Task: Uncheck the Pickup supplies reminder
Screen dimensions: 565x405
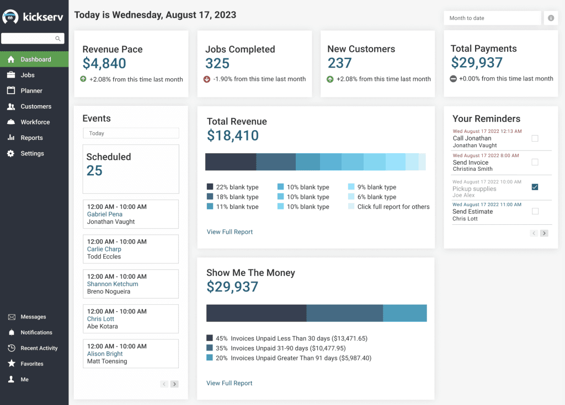Action: coord(535,187)
